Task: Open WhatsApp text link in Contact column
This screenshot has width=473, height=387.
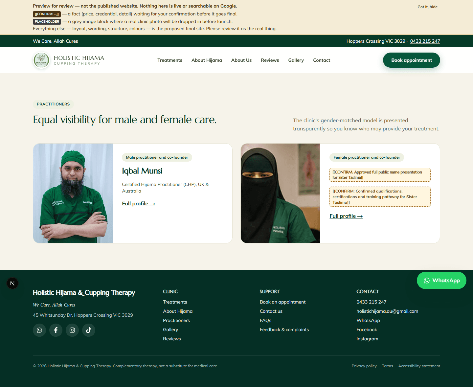Action: pos(368,320)
